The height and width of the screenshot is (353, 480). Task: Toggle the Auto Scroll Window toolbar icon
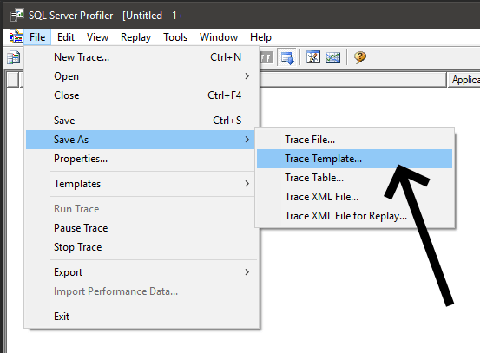click(x=286, y=57)
